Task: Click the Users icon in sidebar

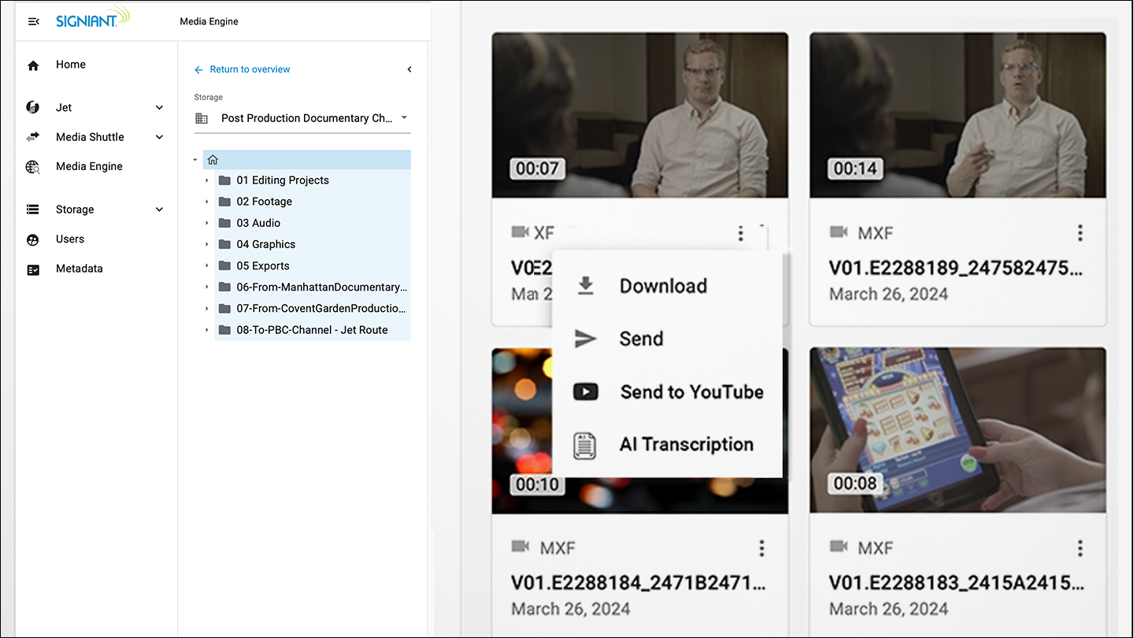Action: [33, 239]
